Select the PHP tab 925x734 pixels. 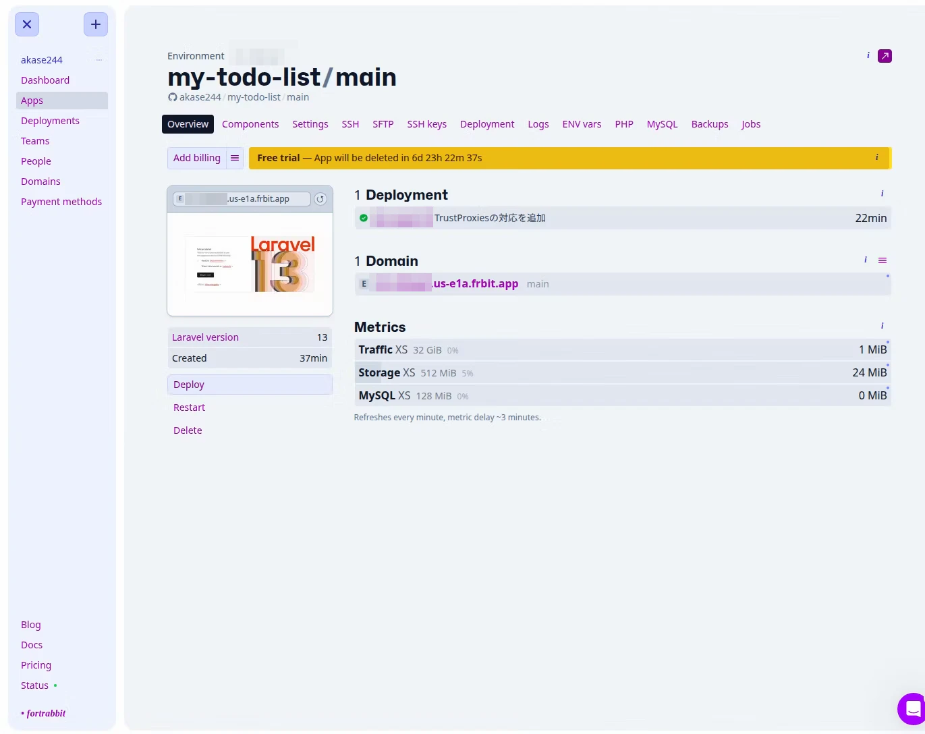click(x=624, y=124)
